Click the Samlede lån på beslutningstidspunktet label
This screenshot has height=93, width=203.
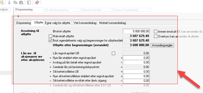click(76, 67)
